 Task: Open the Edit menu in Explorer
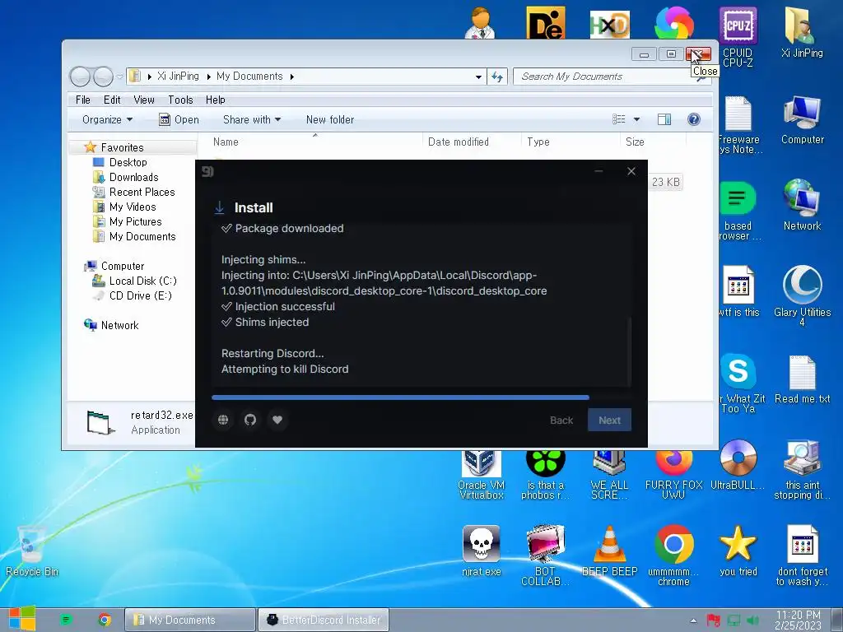pyautogui.click(x=112, y=100)
